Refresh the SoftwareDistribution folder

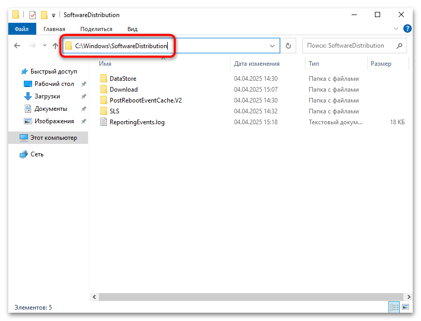tap(288, 46)
